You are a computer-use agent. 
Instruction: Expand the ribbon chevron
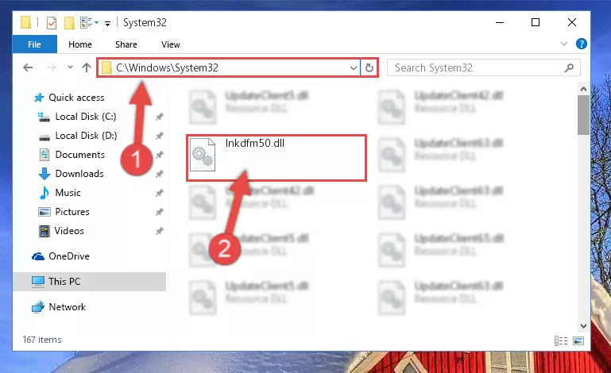(x=564, y=44)
